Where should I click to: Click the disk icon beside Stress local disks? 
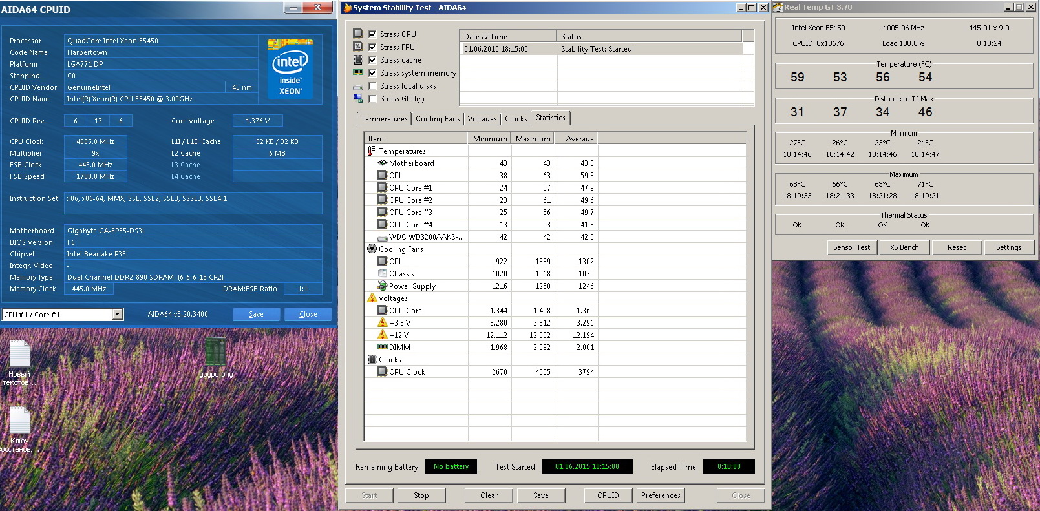[x=357, y=86]
